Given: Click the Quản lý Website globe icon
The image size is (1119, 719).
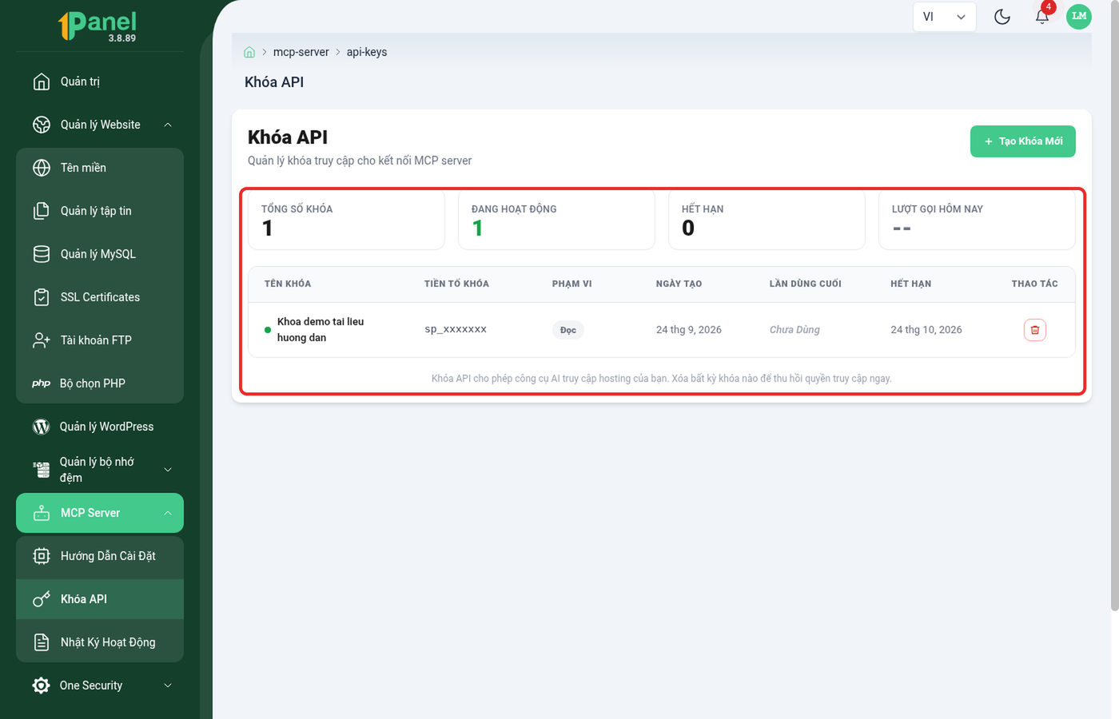Looking at the screenshot, I should 42,125.
